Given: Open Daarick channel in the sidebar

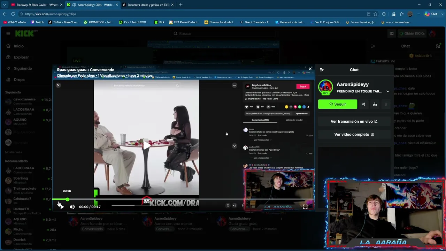Looking at the screenshot, I should 28,242.
